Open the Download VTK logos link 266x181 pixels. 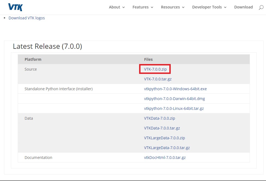point(27,18)
